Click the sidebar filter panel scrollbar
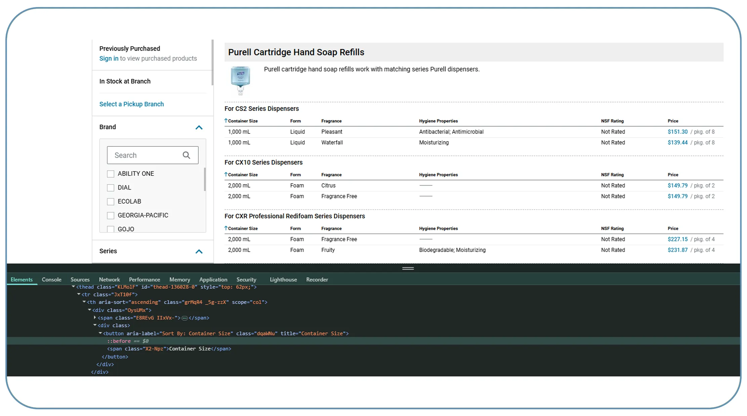This screenshot has width=747, height=416. point(212,62)
